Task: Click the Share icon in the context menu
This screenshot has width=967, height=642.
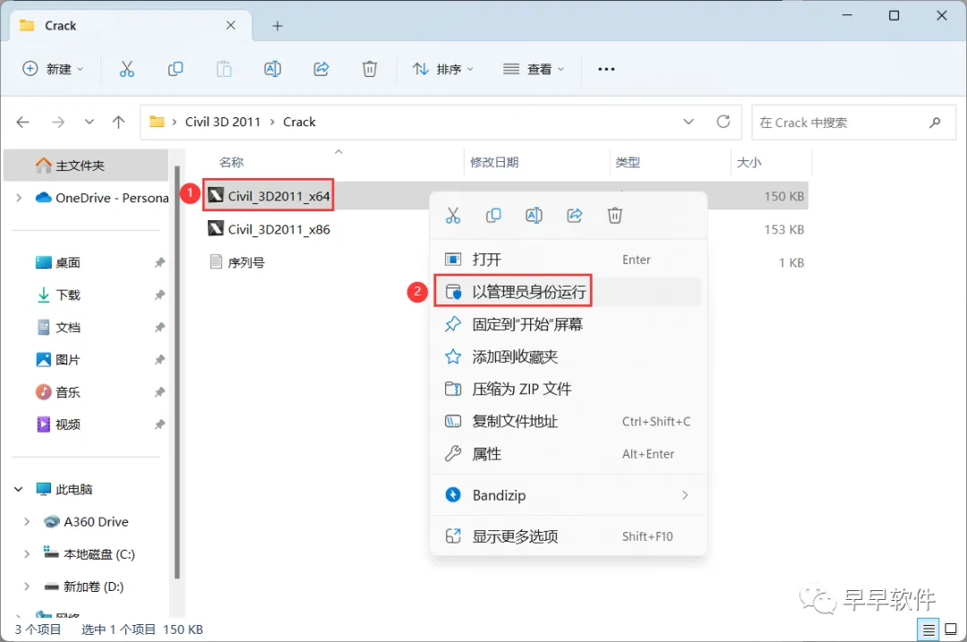Action: (574, 215)
